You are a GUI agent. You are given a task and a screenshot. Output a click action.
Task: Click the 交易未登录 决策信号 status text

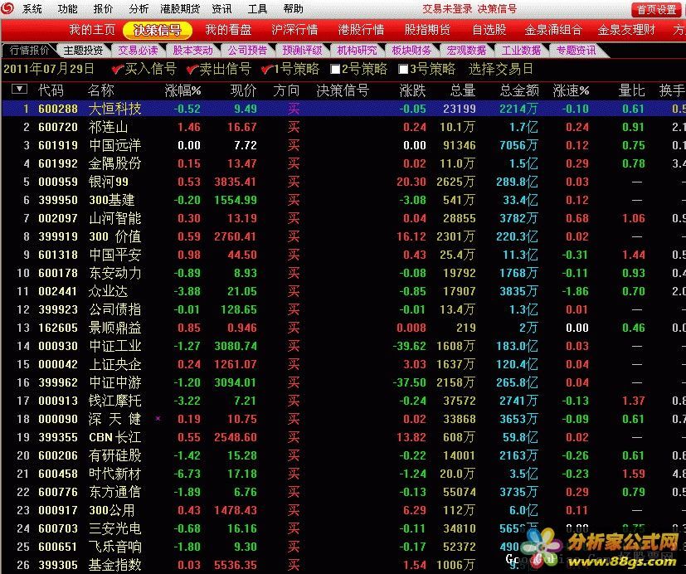click(469, 9)
